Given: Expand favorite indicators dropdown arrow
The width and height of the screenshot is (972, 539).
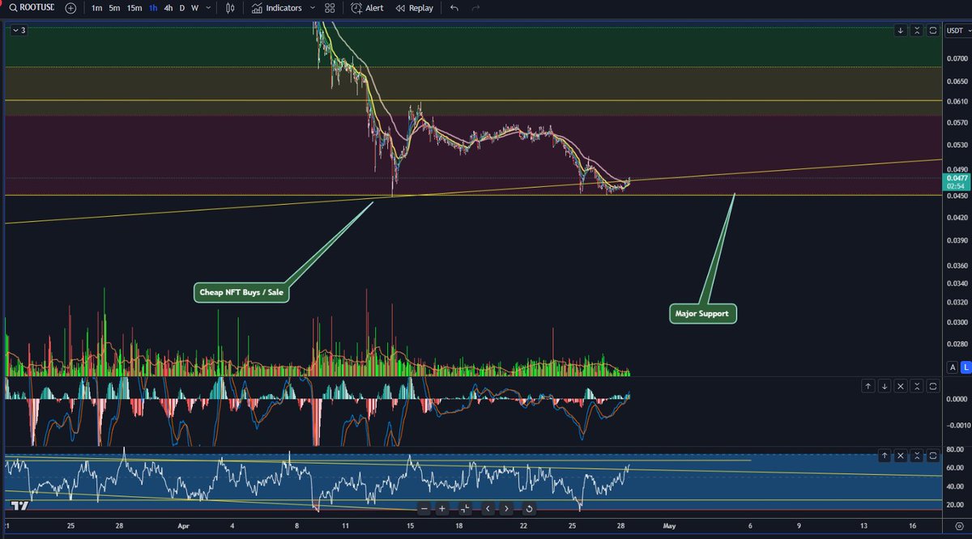Looking at the screenshot, I should click(x=313, y=8).
